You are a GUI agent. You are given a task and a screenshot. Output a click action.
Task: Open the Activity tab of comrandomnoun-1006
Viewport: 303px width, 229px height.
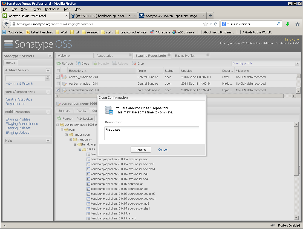[x=81, y=111]
